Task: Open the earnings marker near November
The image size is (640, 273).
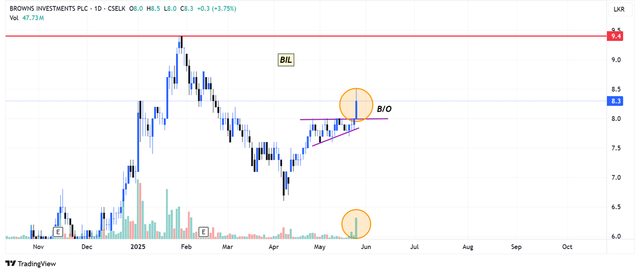Action: click(x=58, y=231)
